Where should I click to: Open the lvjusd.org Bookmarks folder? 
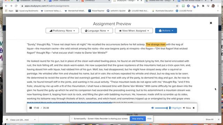coord(27,11)
